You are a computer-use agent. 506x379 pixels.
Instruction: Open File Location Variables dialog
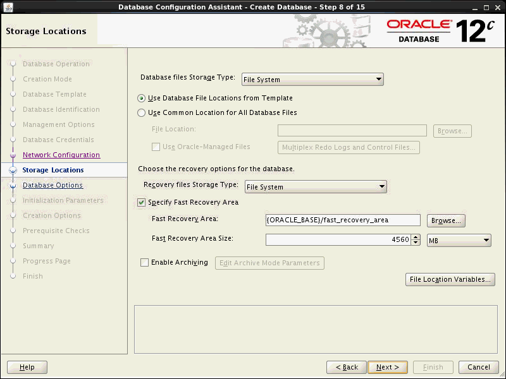(450, 279)
